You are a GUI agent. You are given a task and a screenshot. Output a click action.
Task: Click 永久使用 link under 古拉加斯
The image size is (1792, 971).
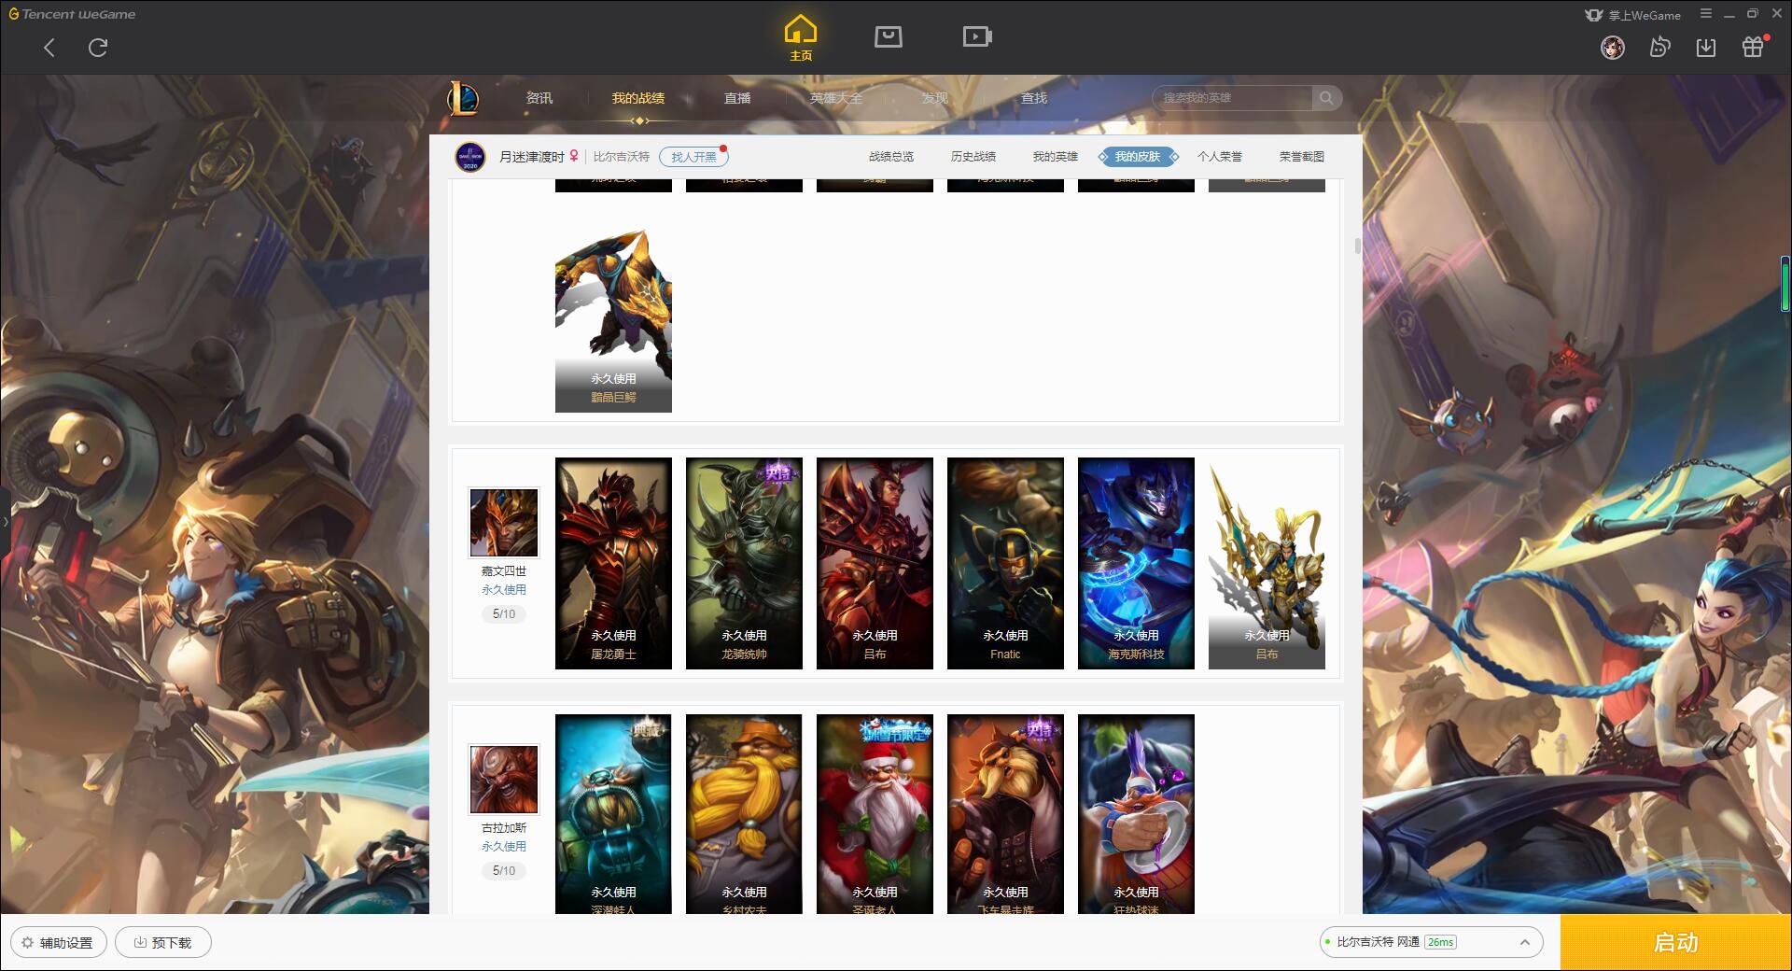click(x=504, y=847)
